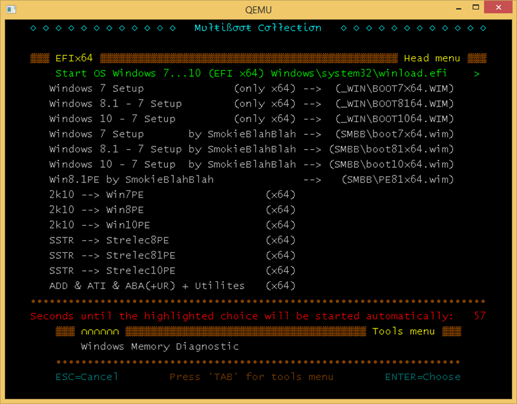Viewport: 517px width, 404px height.
Task: Click the Press 'TAB' for tools menu hint
Action: [x=251, y=377]
